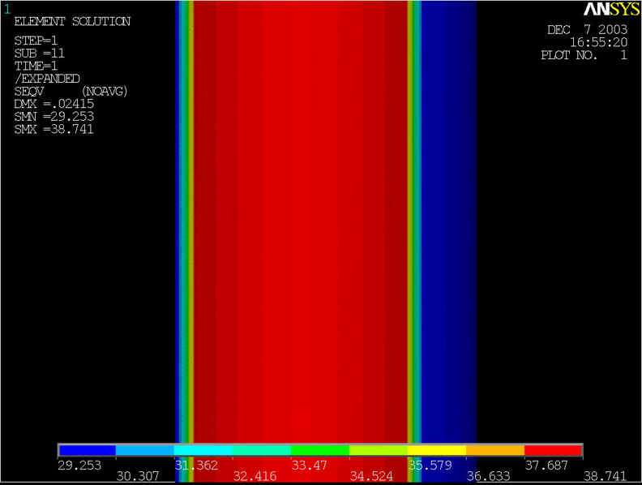
Task: Click the red legend swatch
Action: click(x=553, y=451)
